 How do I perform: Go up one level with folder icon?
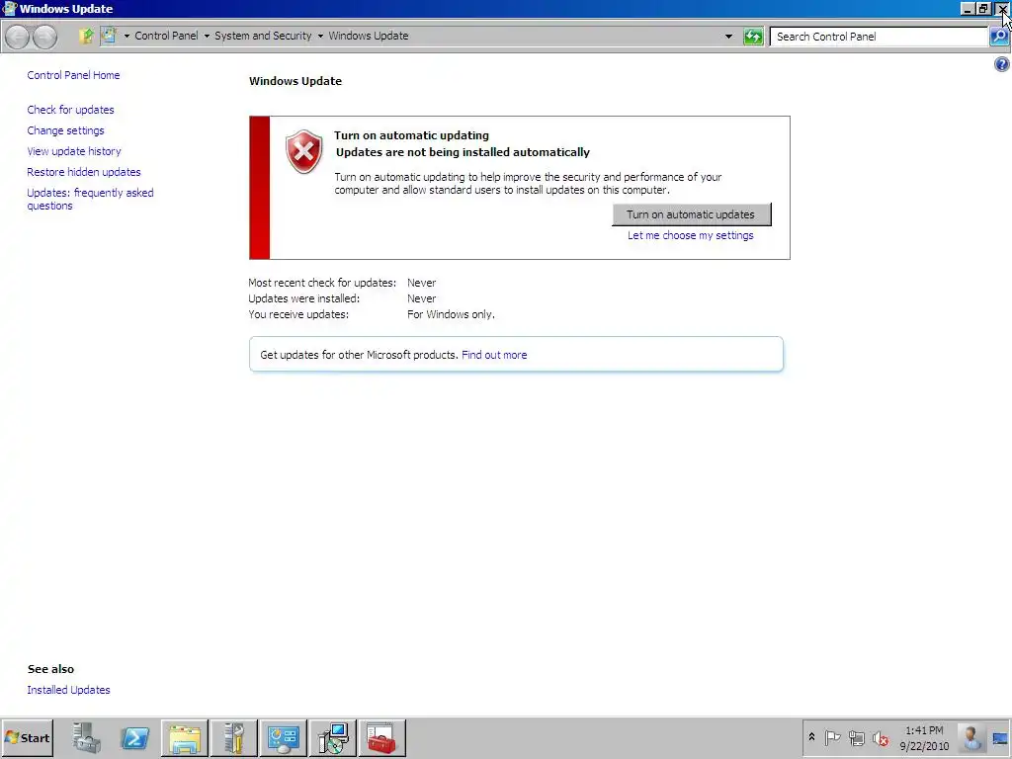86,37
